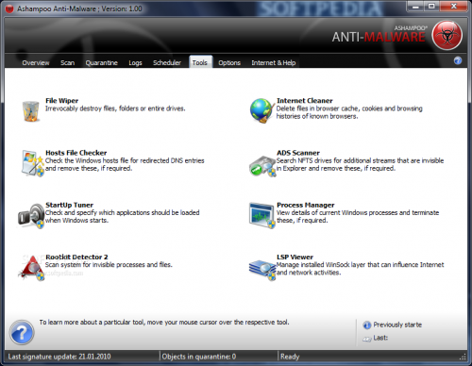Open the Process Manager title link

click(306, 205)
